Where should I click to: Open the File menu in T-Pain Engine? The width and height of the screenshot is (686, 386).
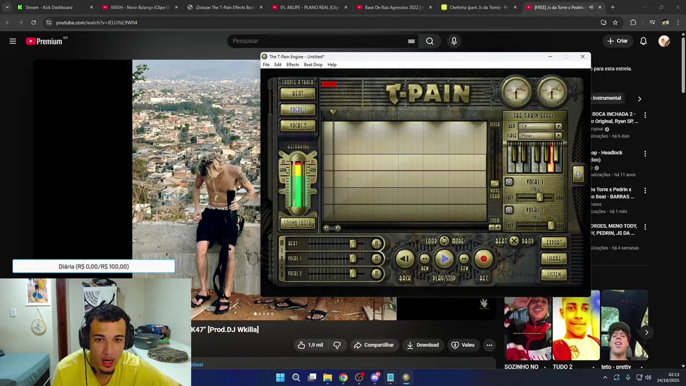[x=266, y=64]
